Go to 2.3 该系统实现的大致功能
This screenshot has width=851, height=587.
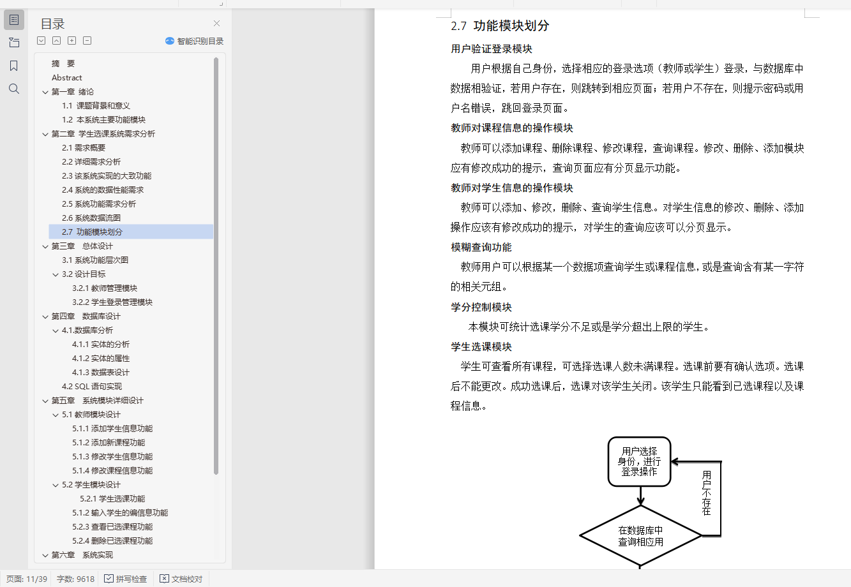pos(107,176)
